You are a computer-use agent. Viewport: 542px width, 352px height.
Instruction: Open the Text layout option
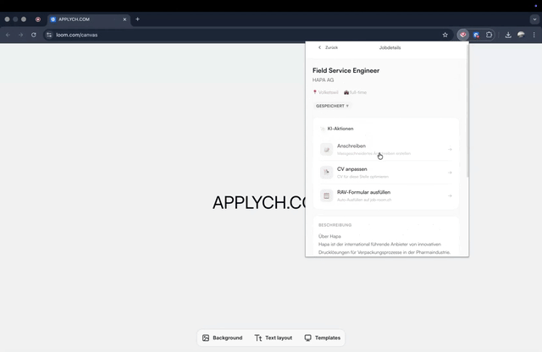(273, 338)
